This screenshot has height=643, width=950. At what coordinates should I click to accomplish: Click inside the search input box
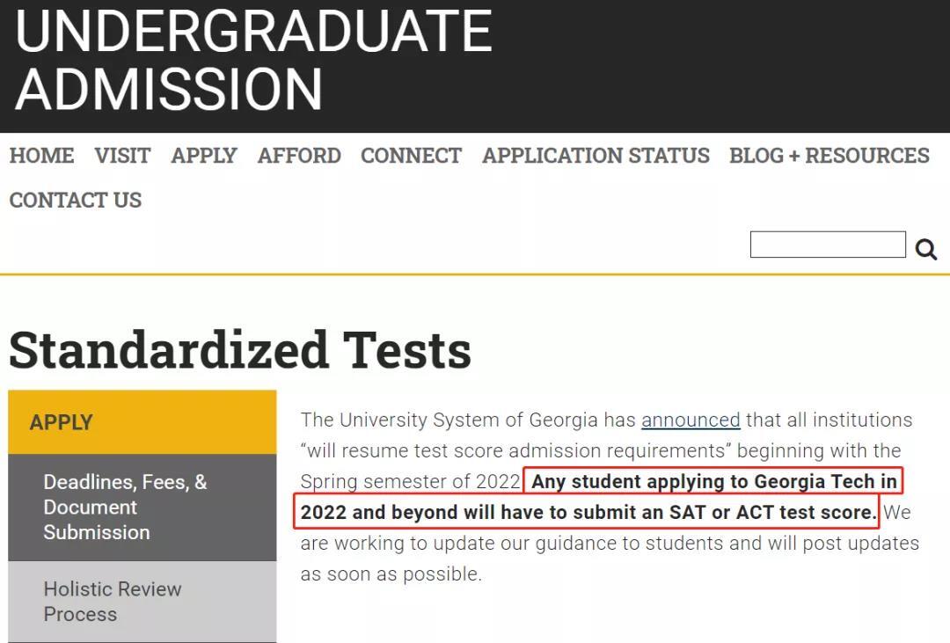tap(828, 245)
